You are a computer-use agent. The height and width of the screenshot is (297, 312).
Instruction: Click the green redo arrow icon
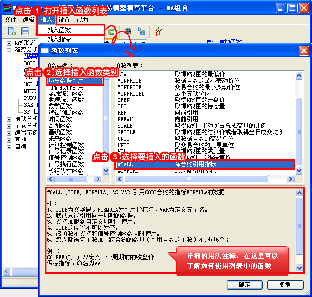pyautogui.click(x=112, y=31)
